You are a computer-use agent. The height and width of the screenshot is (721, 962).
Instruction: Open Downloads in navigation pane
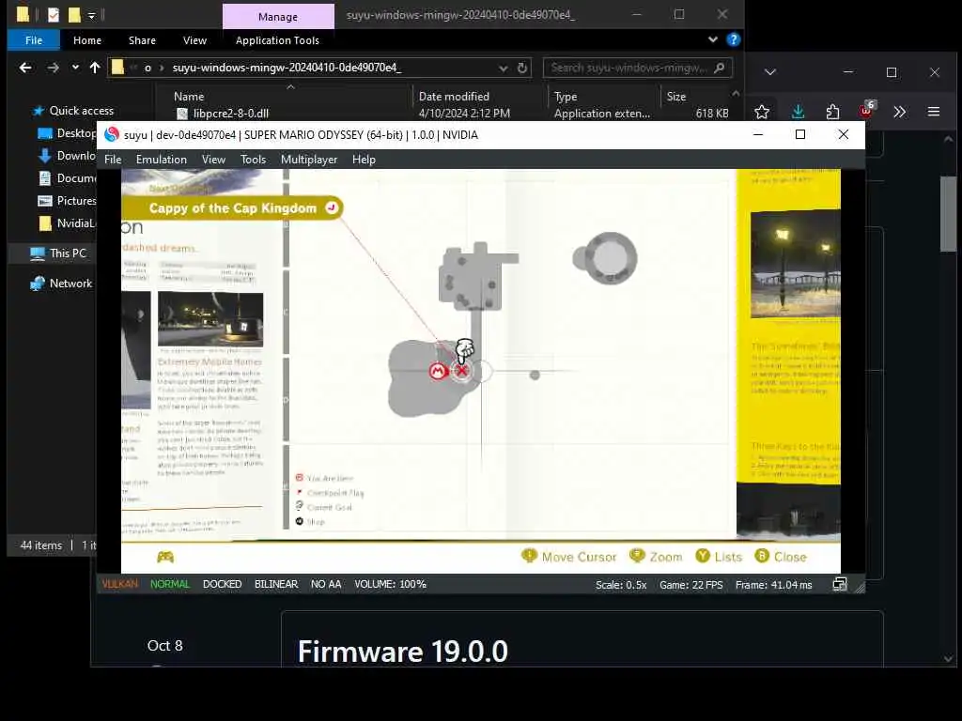(x=68, y=156)
